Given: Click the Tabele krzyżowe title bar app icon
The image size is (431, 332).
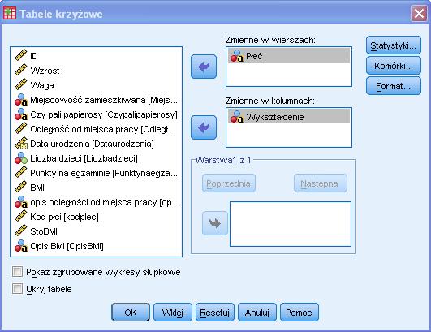Looking at the screenshot, I should pyautogui.click(x=10, y=13).
